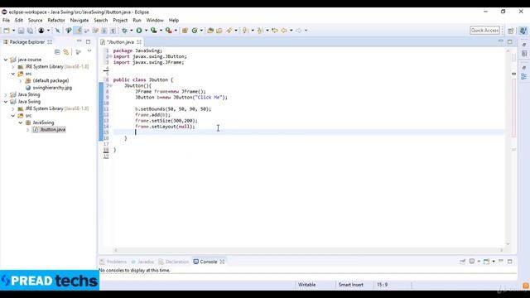Minimize the Console panel
Image resolution: width=530 pixels, height=298 pixels.
tap(501, 262)
